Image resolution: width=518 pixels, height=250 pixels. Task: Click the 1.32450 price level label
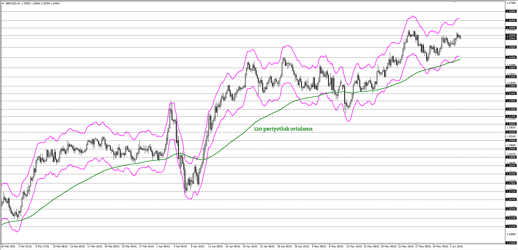511,93
